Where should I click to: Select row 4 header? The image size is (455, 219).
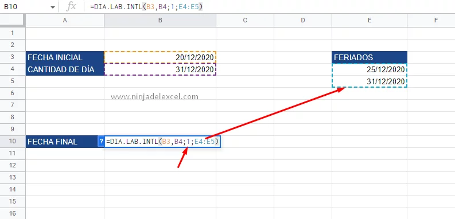(13, 69)
